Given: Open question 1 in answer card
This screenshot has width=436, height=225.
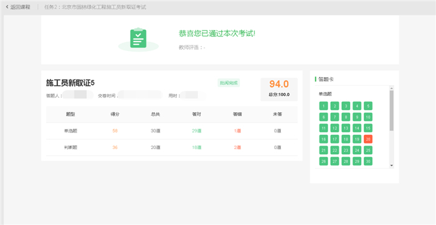Looking at the screenshot, I should [324, 106].
